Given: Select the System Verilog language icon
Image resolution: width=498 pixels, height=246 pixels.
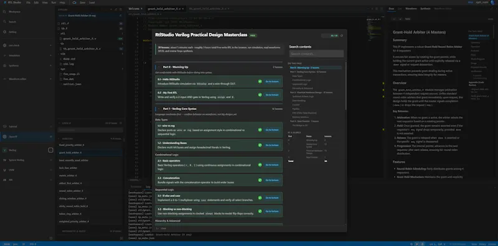Looking at the screenshot, I should (4, 160).
